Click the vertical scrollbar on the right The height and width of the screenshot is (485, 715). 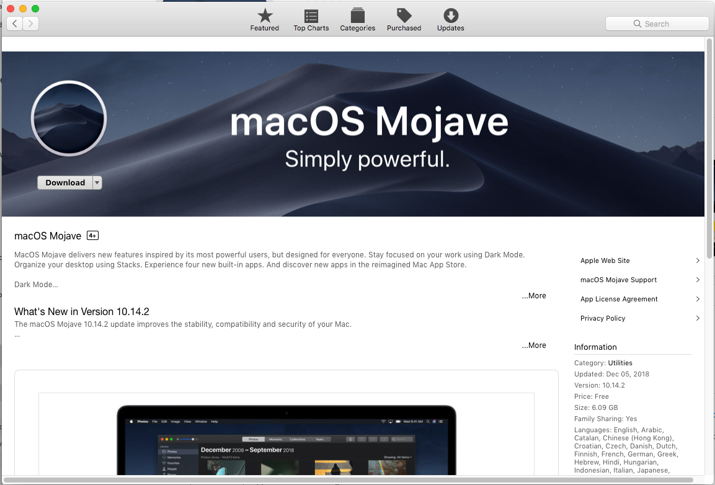coord(709,143)
